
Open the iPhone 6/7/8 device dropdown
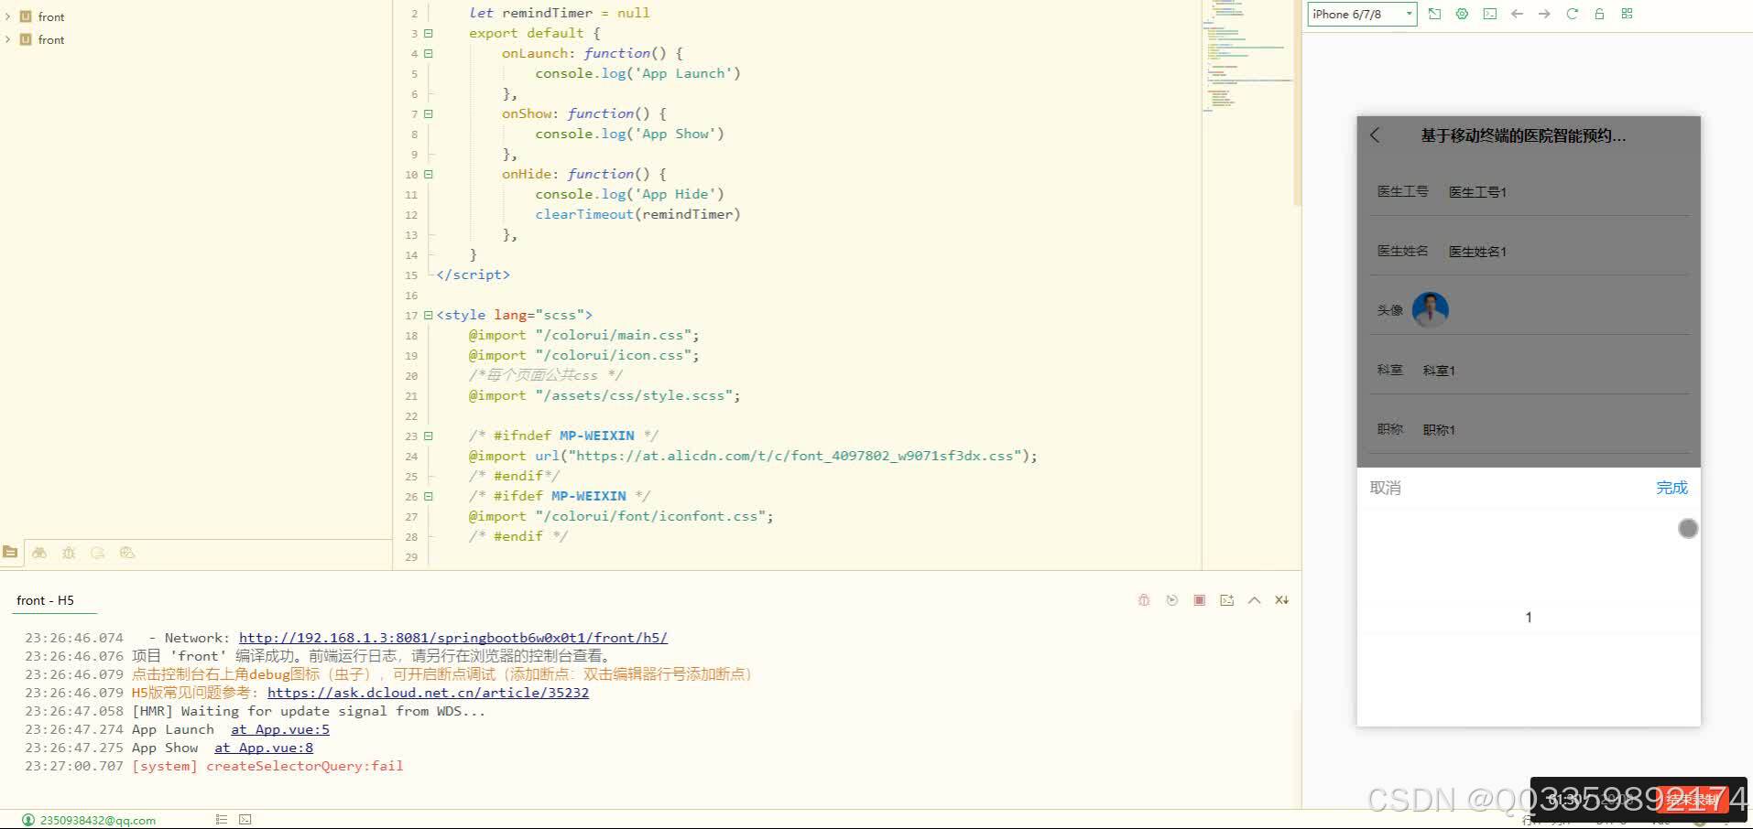pos(1362,14)
